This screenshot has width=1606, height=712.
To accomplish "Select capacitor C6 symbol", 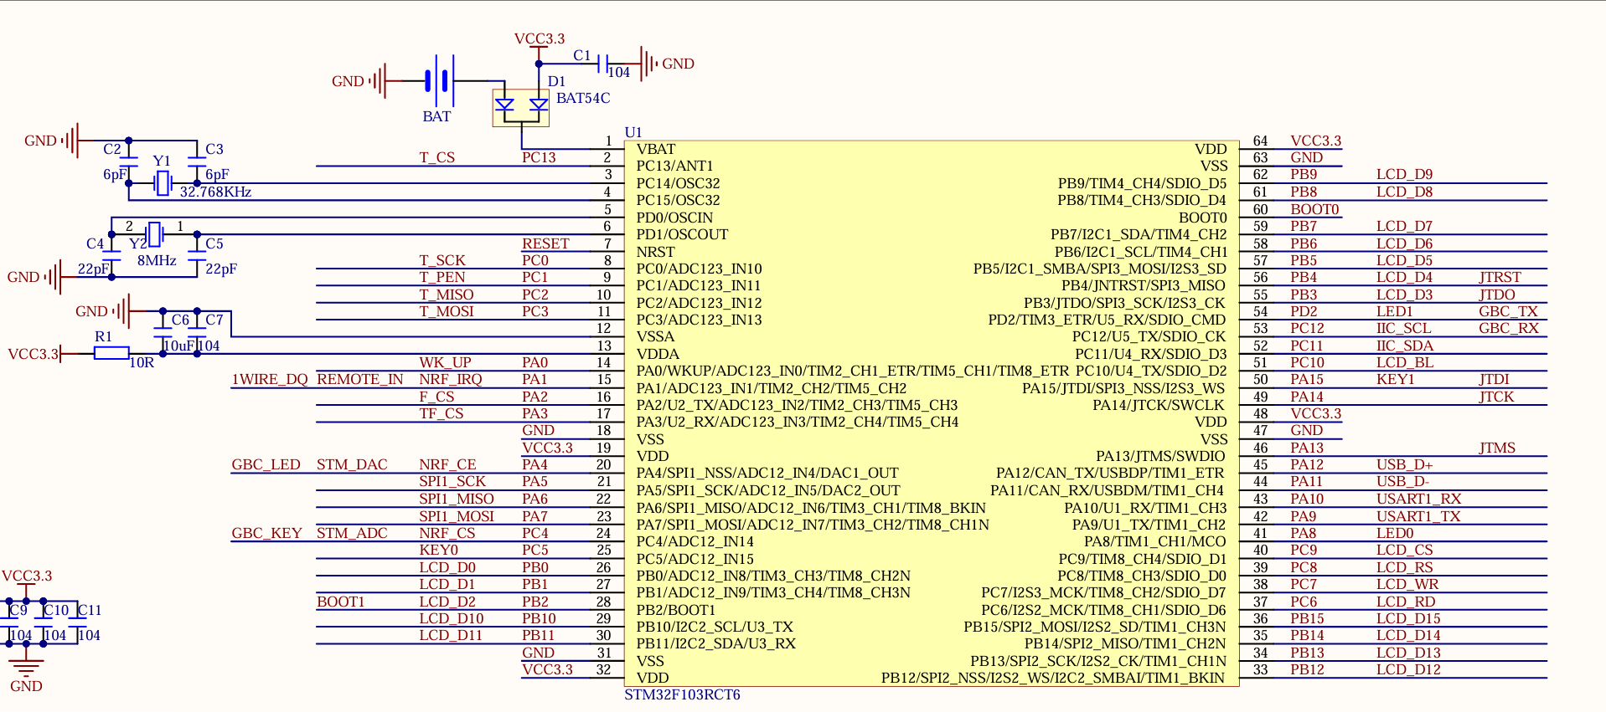I will point(163,332).
